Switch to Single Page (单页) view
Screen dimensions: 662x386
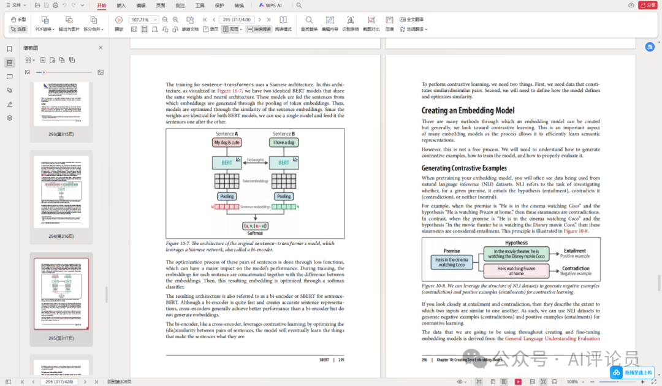211,29
